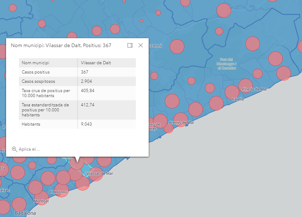Dock the popup using the panel icon
Viewport: 302px width, 217px height.
pos(130,45)
